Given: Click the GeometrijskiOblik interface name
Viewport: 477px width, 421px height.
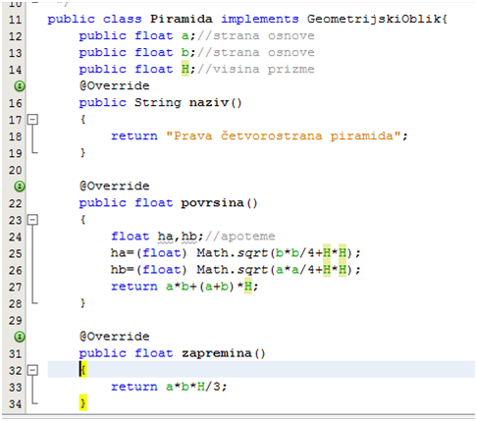Looking at the screenshot, I should coord(373,19).
